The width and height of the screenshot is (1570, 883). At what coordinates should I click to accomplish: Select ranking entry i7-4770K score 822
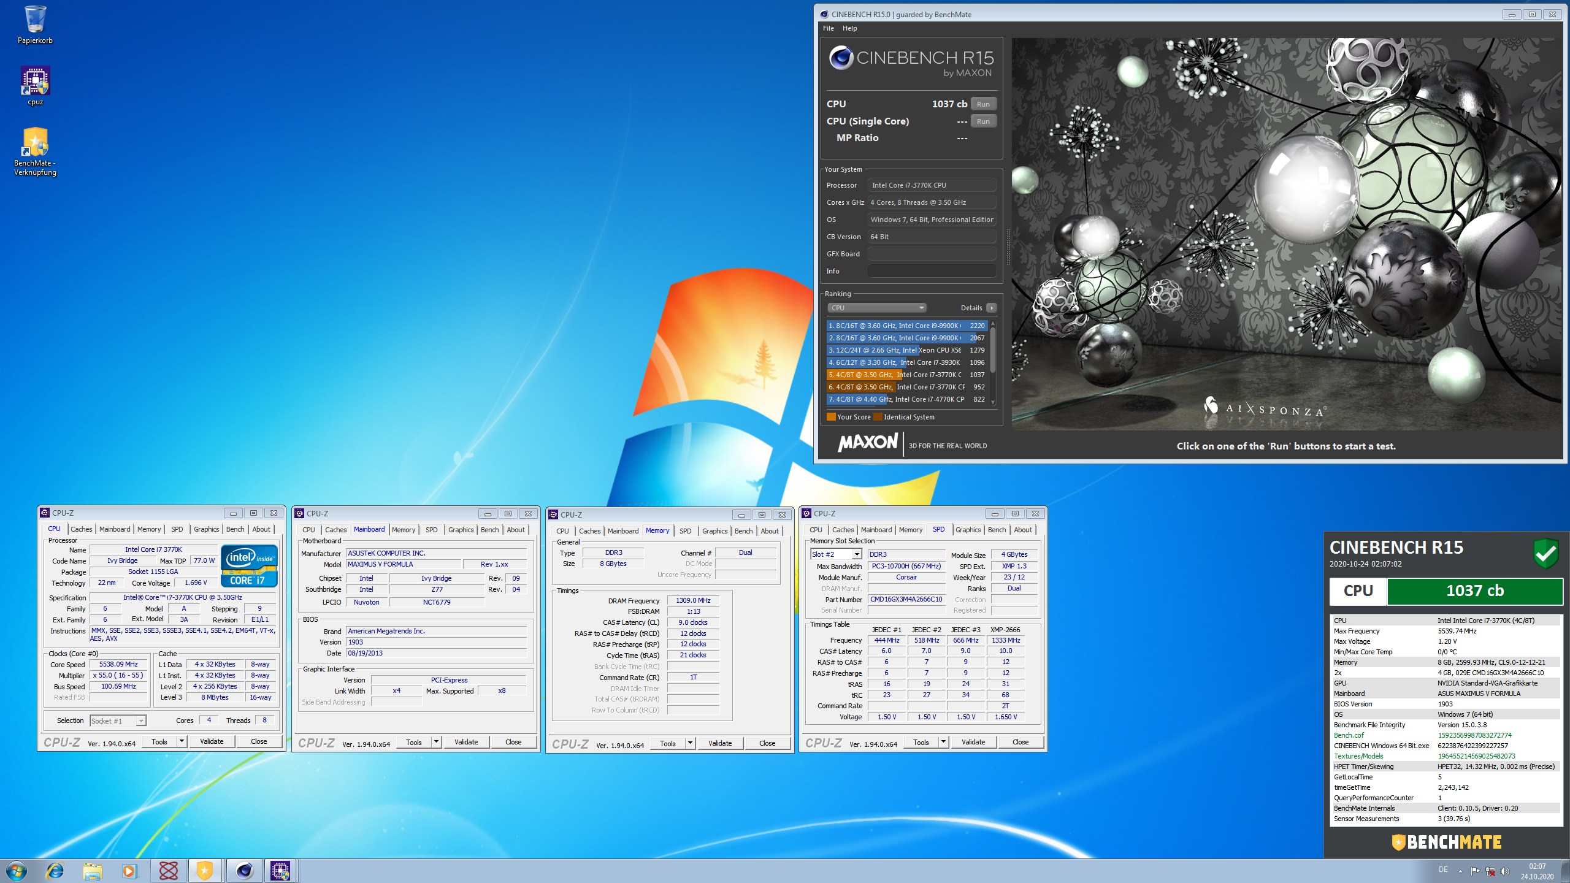tap(906, 399)
